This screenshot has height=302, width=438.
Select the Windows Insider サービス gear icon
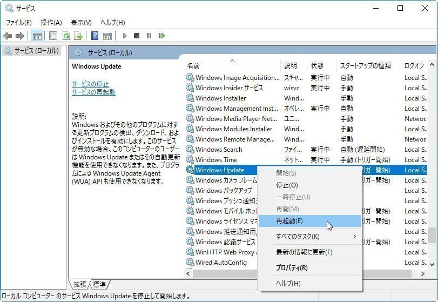[x=190, y=88]
